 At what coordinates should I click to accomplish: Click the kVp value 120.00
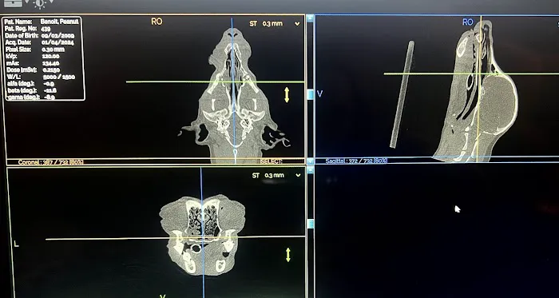click(50, 56)
